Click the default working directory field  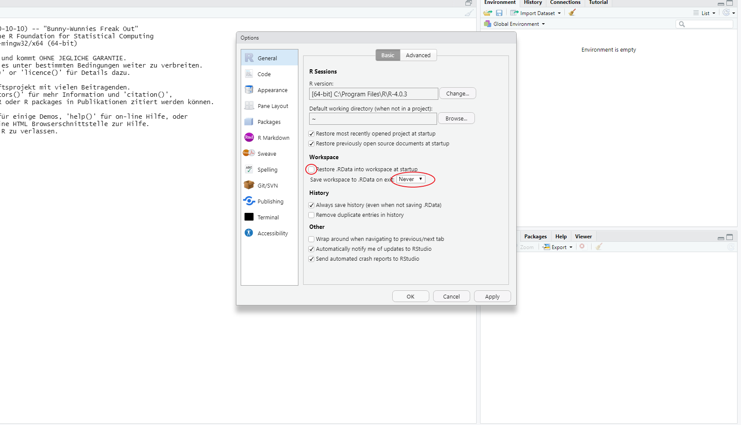tap(373, 119)
